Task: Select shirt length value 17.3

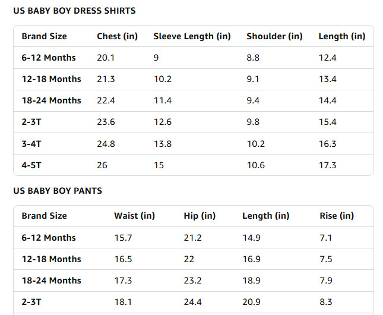Action: (x=327, y=165)
